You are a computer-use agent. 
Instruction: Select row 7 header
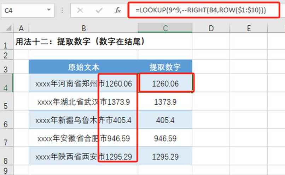click(x=6, y=138)
